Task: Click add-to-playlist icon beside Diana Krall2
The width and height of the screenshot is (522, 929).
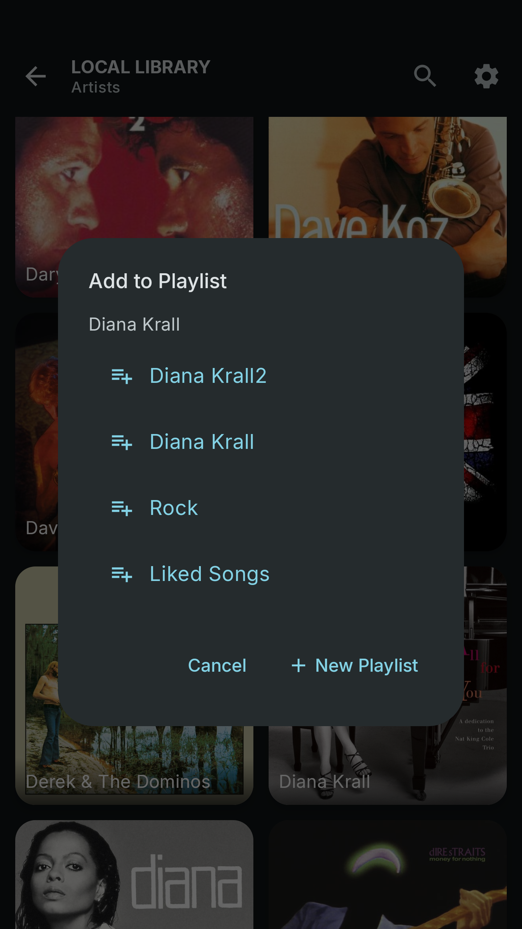Action: tap(121, 376)
